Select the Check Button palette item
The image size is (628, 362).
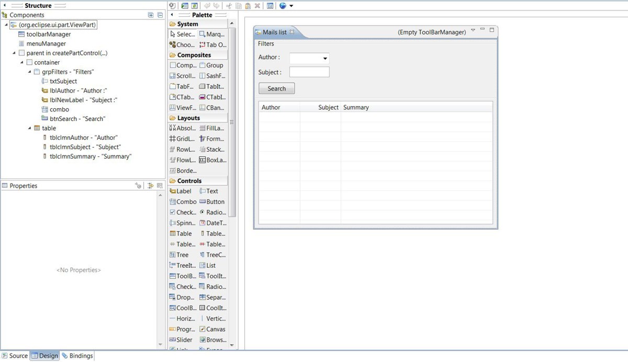coord(183,212)
